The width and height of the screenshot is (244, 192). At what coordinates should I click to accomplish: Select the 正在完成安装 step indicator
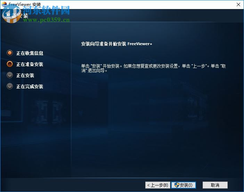click(10, 86)
